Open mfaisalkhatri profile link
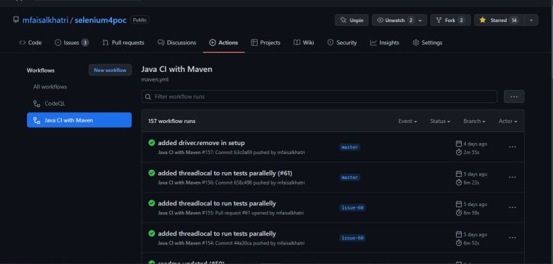553x264 pixels. [x=45, y=20]
